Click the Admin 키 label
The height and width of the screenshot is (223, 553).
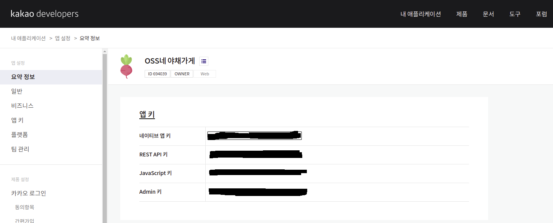[150, 192]
